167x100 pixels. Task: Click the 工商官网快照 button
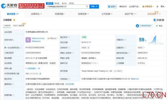(x=144, y=26)
